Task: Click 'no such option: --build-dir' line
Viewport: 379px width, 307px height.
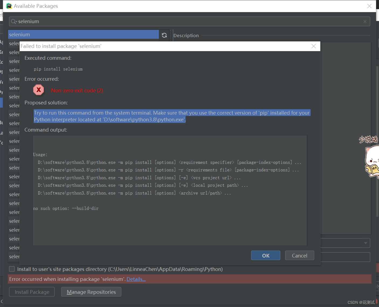Action: point(66,209)
